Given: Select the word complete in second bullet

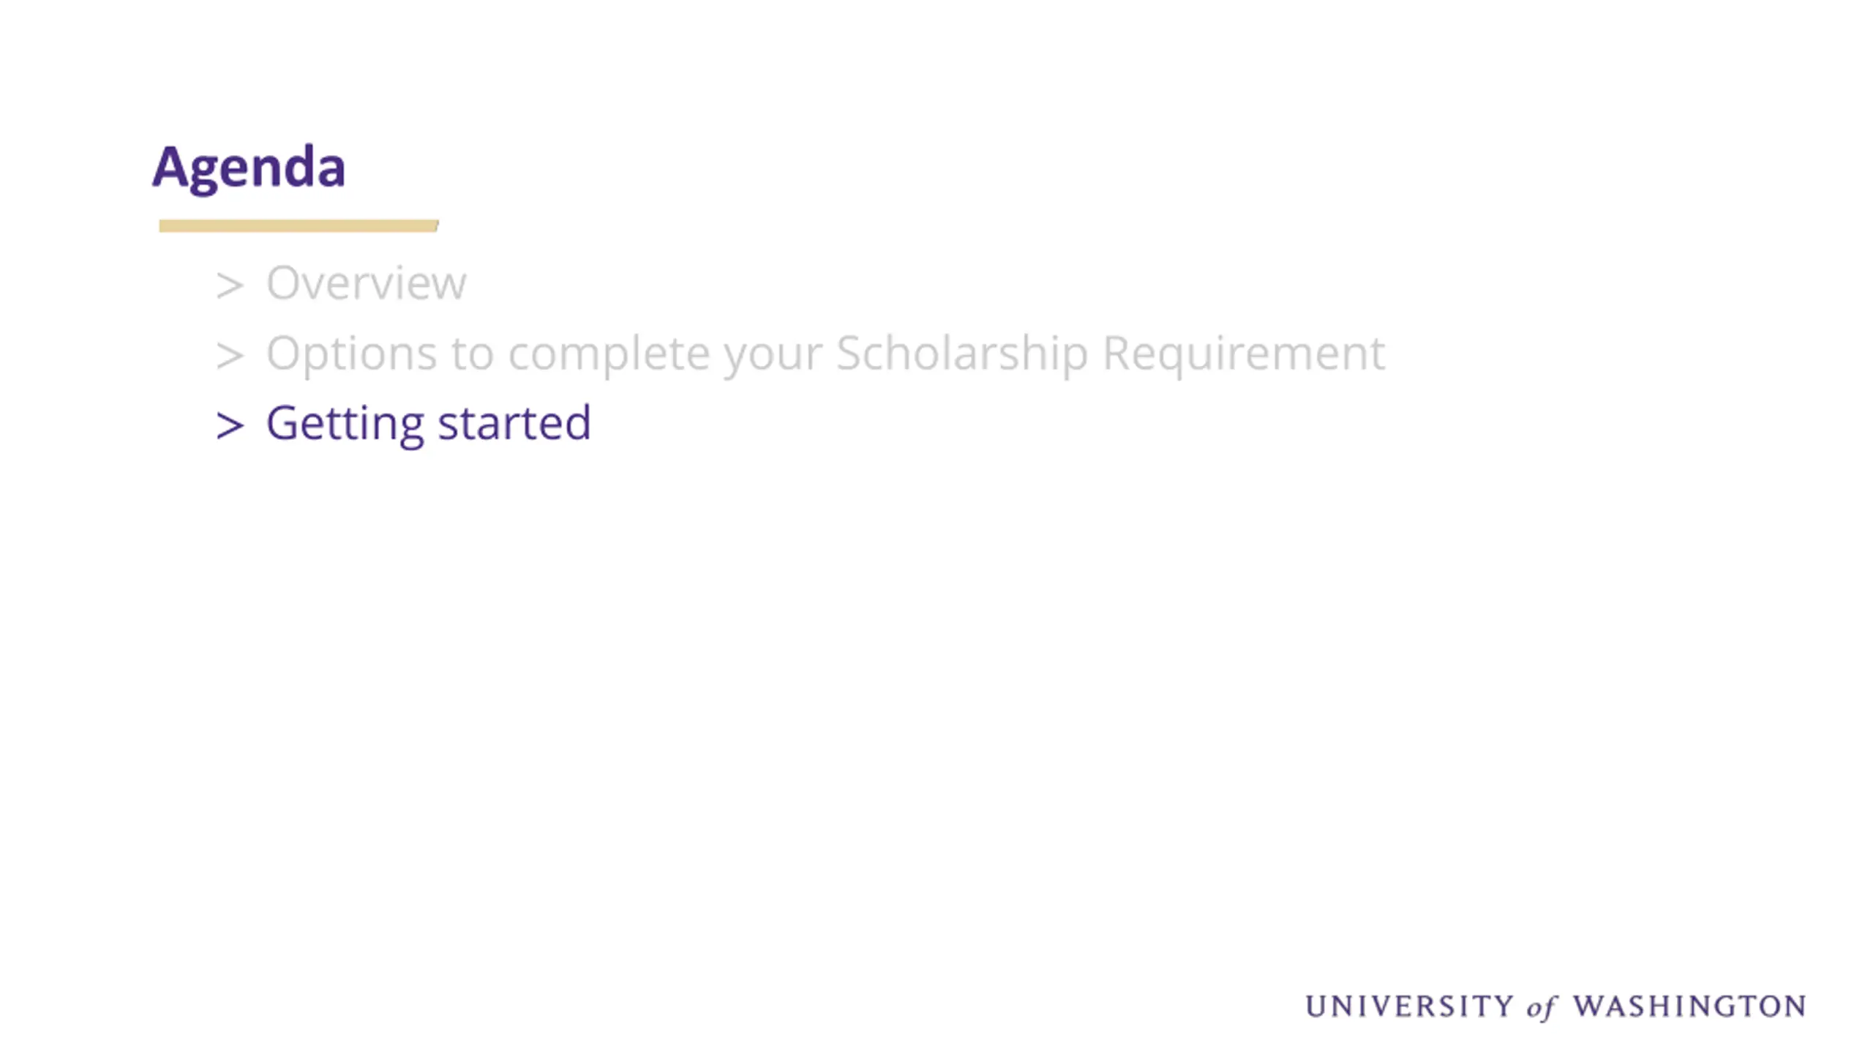Looking at the screenshot, I should (609, 355).
